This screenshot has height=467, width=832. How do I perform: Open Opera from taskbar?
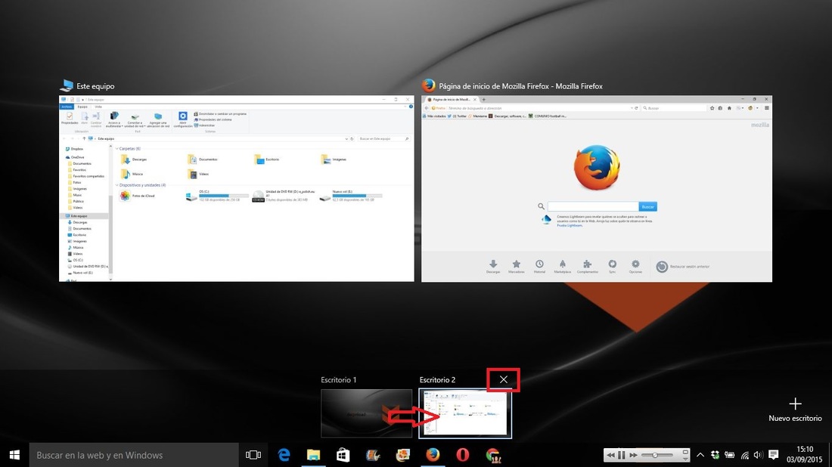tap(463, 455)
